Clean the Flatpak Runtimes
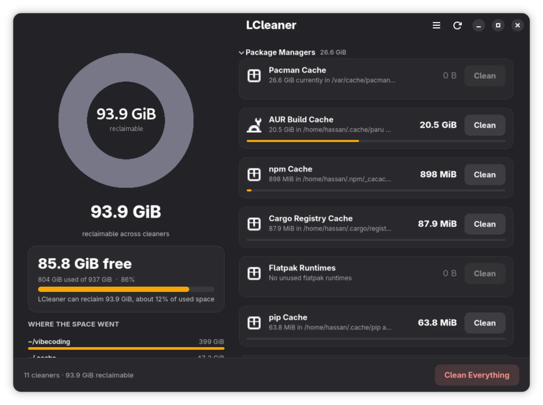This screenshot has width=543, height=405. [x=485, y=274]
